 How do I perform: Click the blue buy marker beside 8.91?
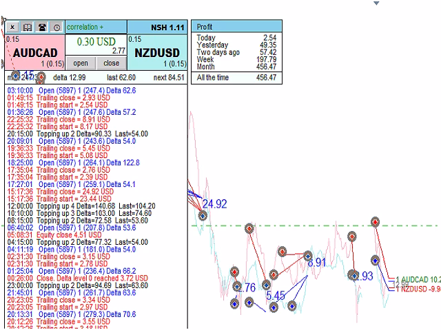click(x=307, y=256)
